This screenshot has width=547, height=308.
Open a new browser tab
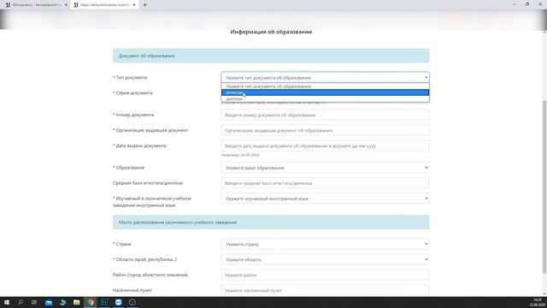144,5
